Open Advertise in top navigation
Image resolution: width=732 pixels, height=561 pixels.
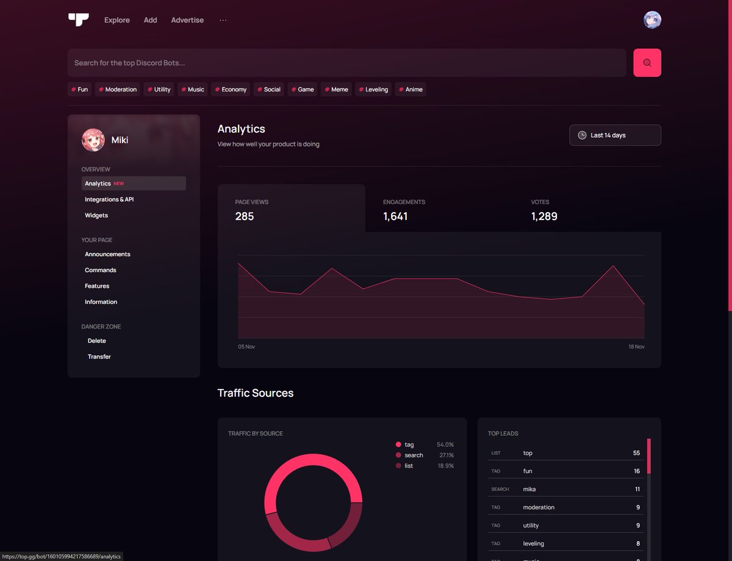click(x=187, y=20)
